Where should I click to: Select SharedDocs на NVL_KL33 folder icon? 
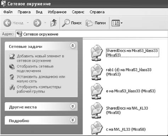(97, 110)
